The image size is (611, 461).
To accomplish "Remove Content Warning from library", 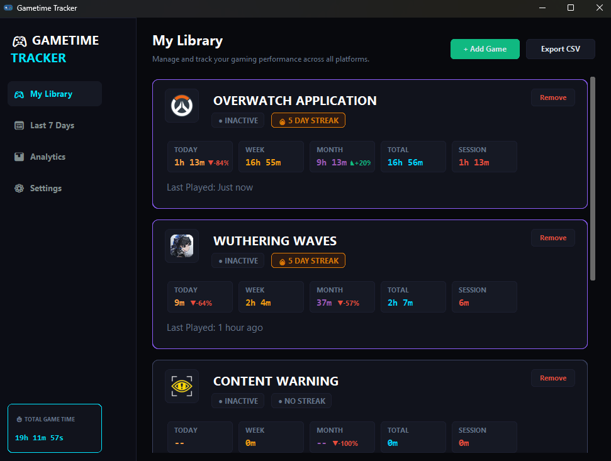I will (553, 378).
